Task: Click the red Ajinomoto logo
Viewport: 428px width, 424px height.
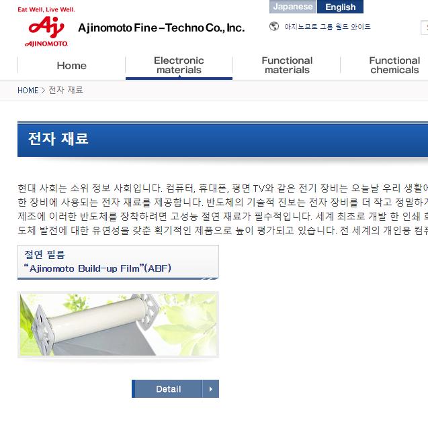Action: [46, 32]
